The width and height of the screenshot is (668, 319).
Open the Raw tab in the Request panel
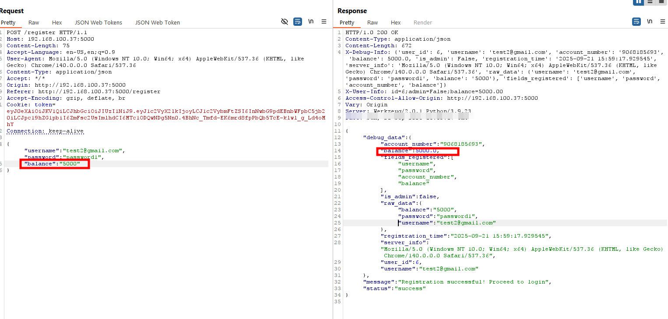34,22
